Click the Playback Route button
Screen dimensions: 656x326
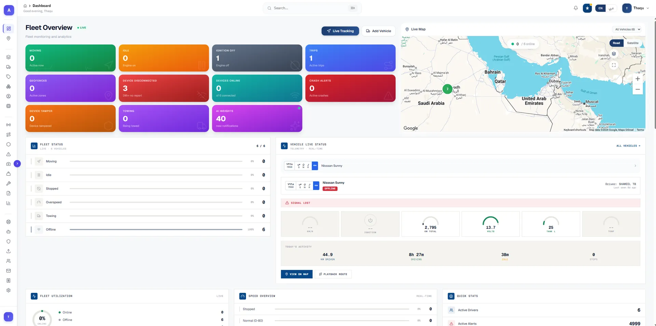click(x=333, y=274)
